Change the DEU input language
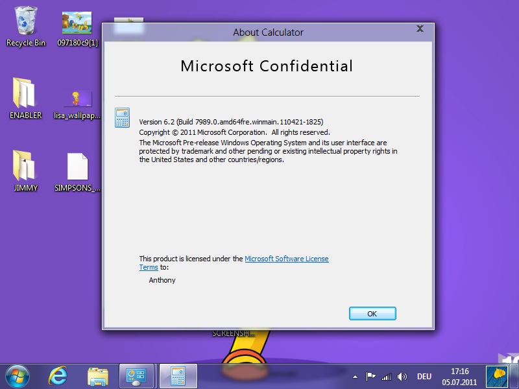Screen dimensions: 519x389 (424, 377)
